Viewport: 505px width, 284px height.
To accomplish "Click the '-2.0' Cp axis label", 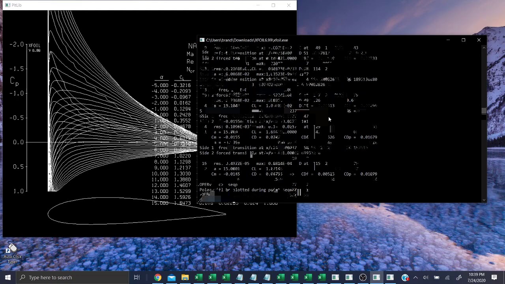I will pyautogui.click(x=17, y=45).
